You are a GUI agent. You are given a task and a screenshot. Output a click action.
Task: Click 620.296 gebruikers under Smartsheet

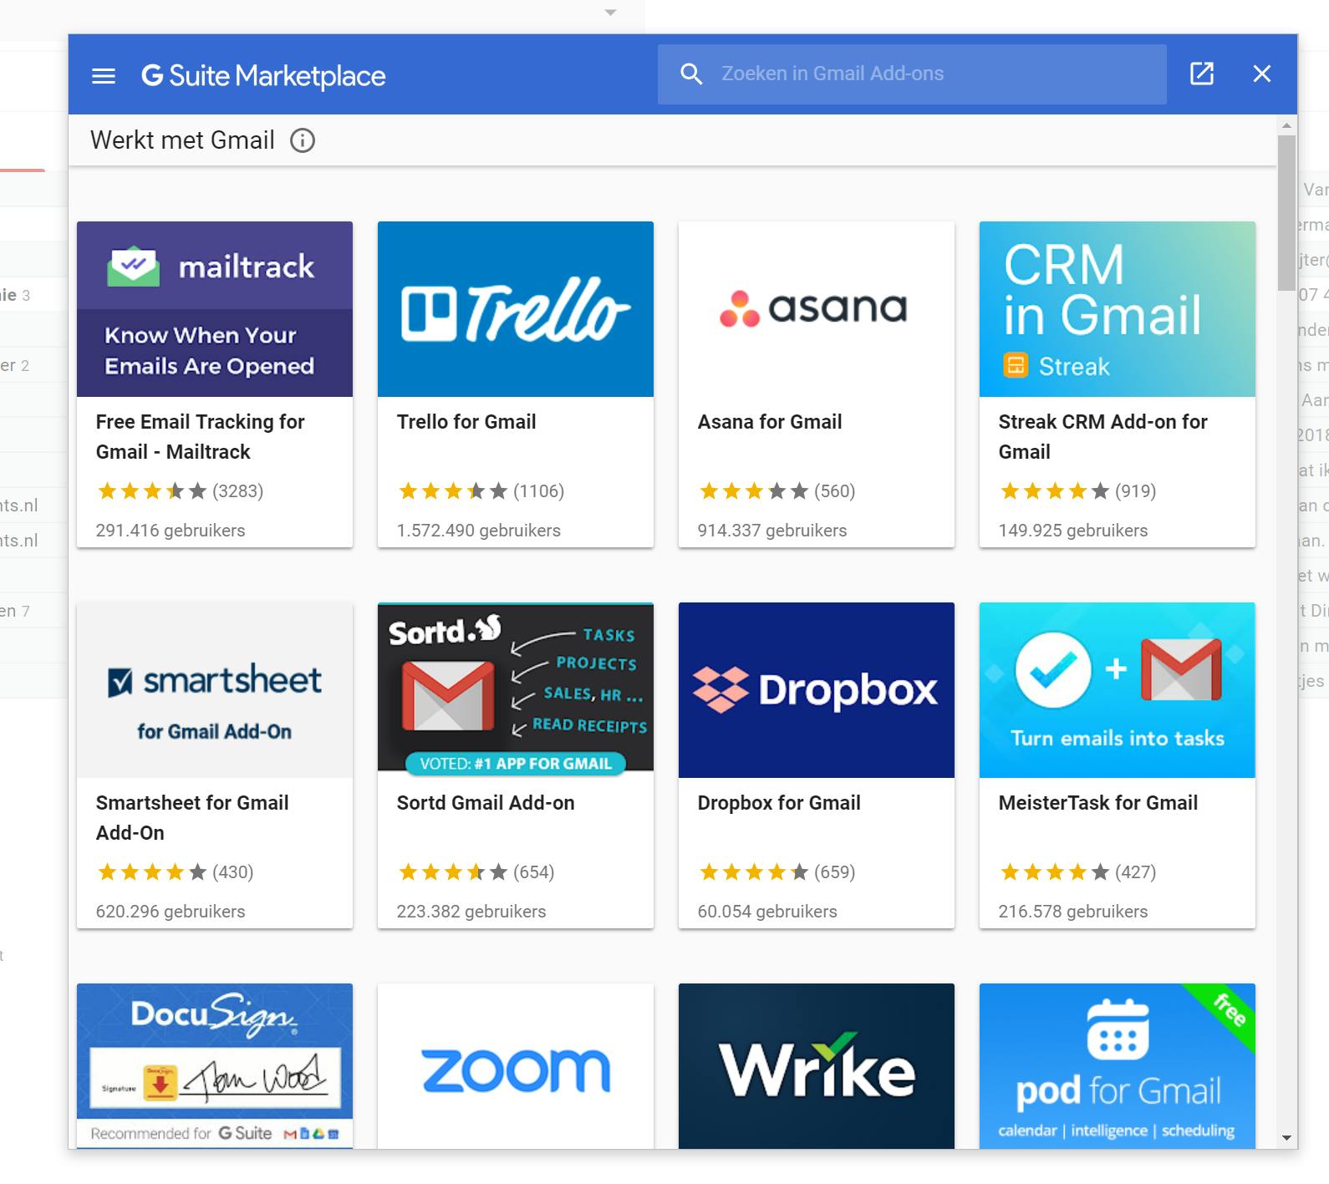pos(171,912)
